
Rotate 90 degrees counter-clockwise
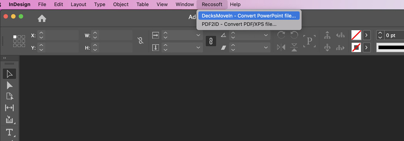294,35
